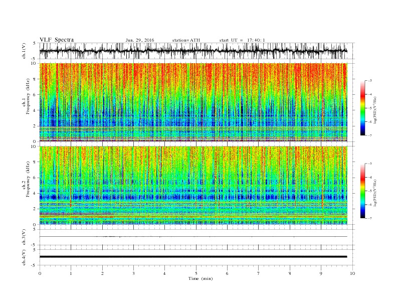Click time axis tick label '6'
397x307 pixels.
point(227,273)
